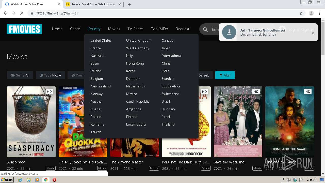
Task: Choose Canada from the country menu
Action: (168, 40)
